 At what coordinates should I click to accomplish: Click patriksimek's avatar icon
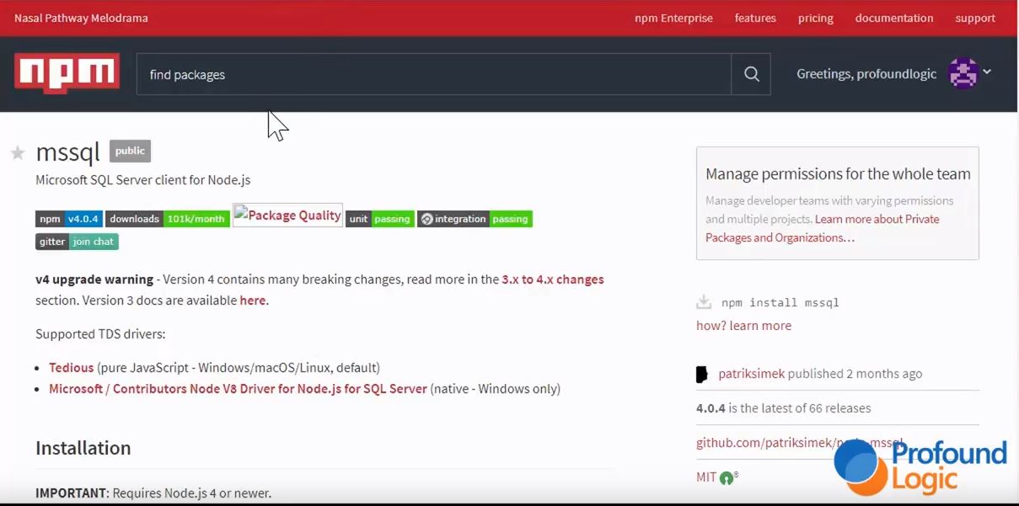702,374
